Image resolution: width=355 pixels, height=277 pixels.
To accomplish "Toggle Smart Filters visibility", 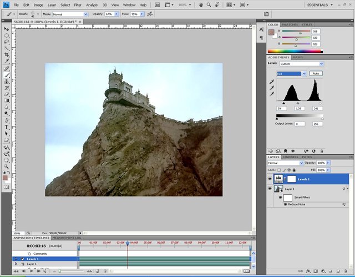I will pyautogui.click(x=280, y=197).
